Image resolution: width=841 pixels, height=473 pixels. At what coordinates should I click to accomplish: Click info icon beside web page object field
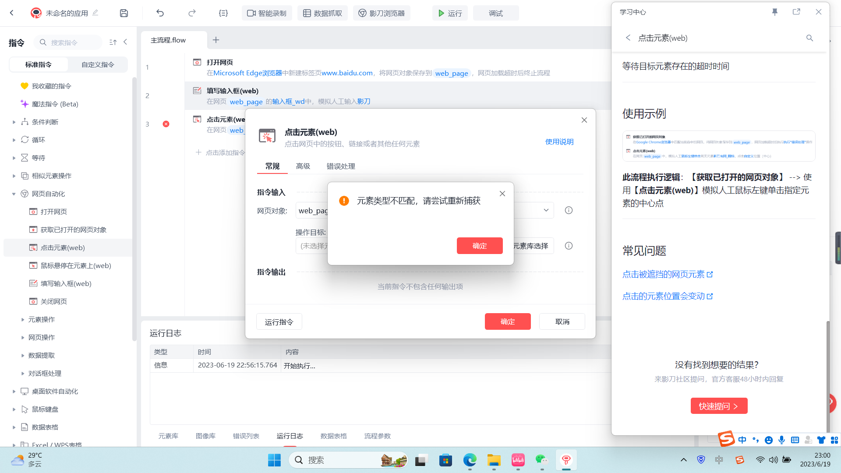pos(569,210)
